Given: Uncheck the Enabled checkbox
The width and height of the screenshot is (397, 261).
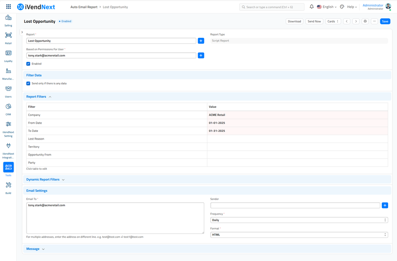Looking at the screenshot, I should [28, 64].
